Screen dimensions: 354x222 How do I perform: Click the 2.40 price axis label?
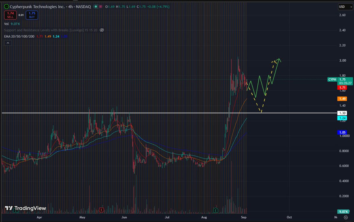[x=342, y=30]
